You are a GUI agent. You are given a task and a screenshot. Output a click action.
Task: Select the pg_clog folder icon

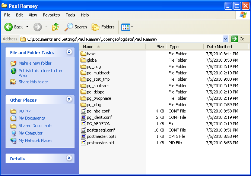click(x=83, y=66)
